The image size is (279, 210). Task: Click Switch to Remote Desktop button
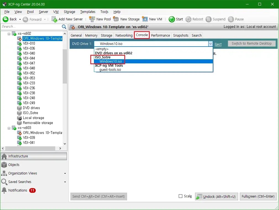click(252, 44)
